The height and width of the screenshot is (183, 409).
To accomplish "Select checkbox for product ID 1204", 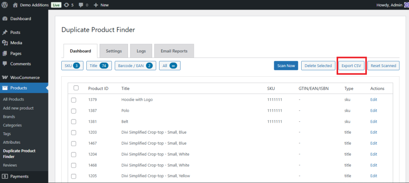I will point(74,155).
